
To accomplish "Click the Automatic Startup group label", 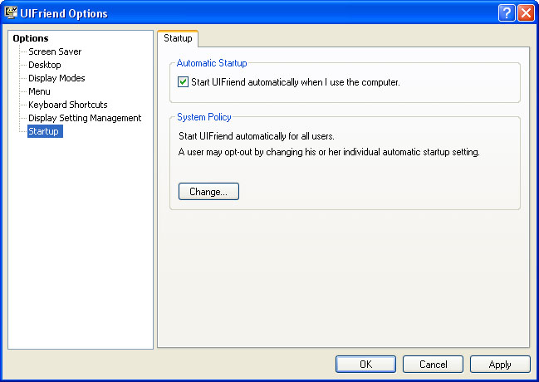I will pyautogui.click(x=212, y=63).
